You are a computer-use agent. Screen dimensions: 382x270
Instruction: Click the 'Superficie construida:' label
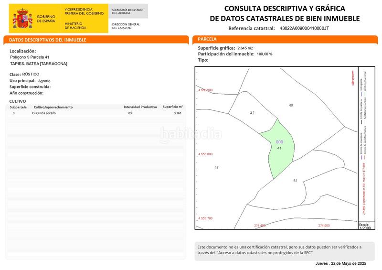pos(30,87)
